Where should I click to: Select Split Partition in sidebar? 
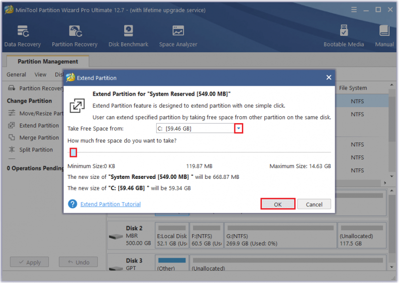pyautogui.click(x=30, y=149)
